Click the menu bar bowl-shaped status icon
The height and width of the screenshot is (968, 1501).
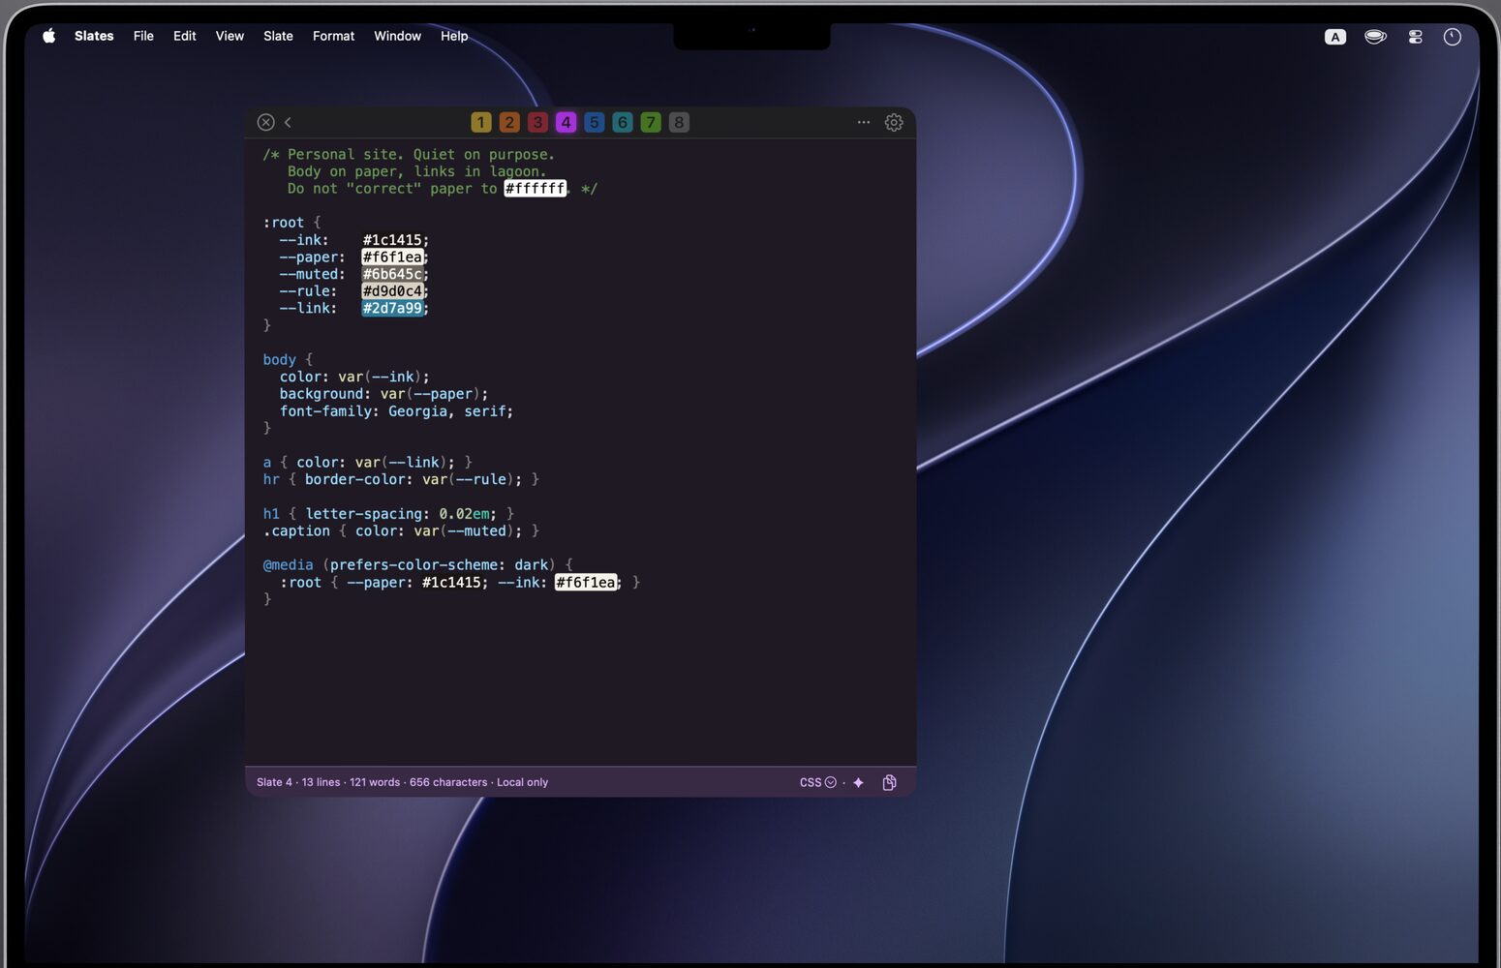tap(1375, 37)
